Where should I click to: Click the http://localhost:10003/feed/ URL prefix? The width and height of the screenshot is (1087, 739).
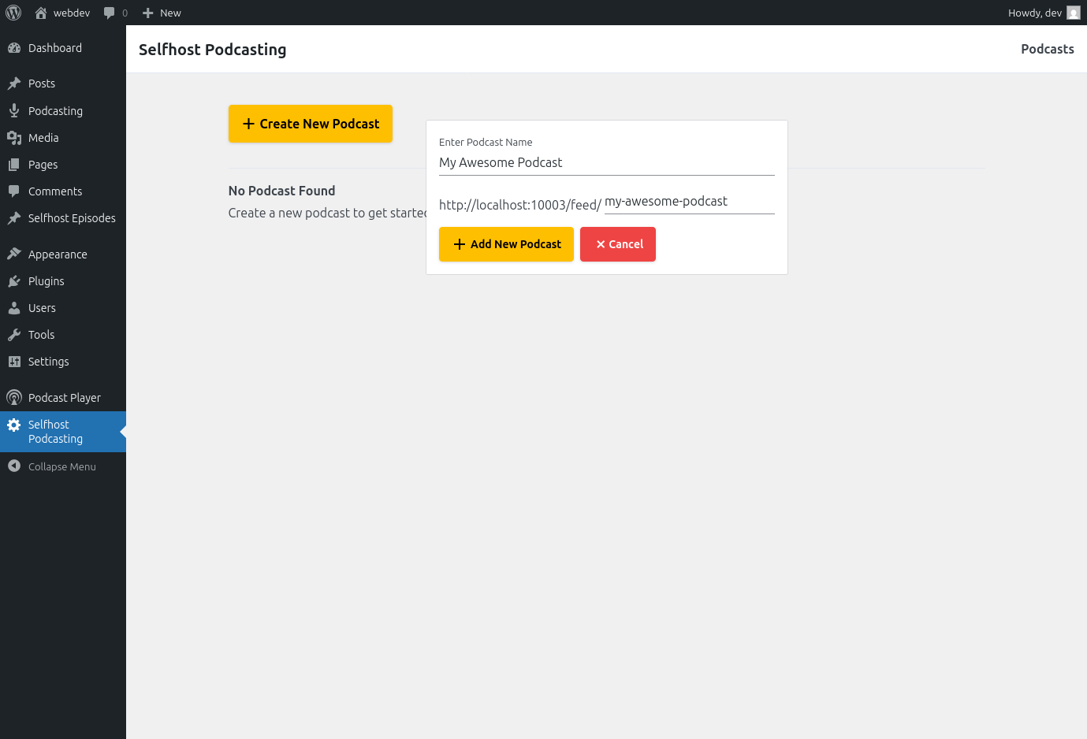[x=520, y=205]
